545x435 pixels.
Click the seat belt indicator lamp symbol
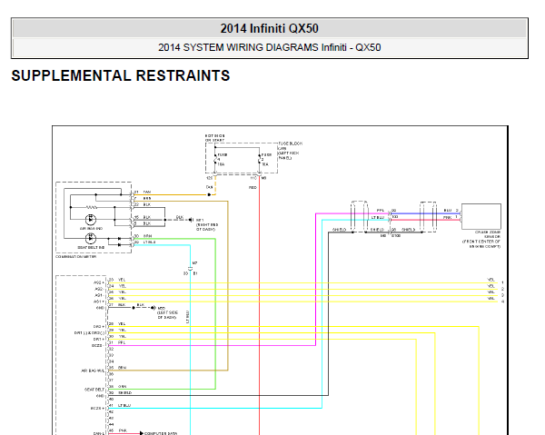pyautogui.click(x=91, y=238)
